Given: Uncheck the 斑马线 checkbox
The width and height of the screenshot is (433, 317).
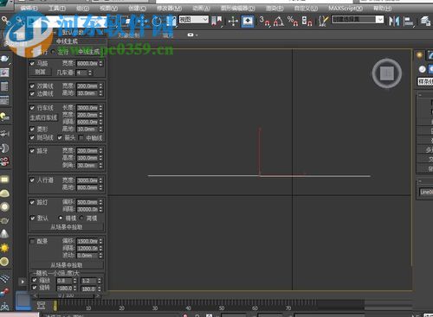Looking at the screenshot, I should click(32, 137).
